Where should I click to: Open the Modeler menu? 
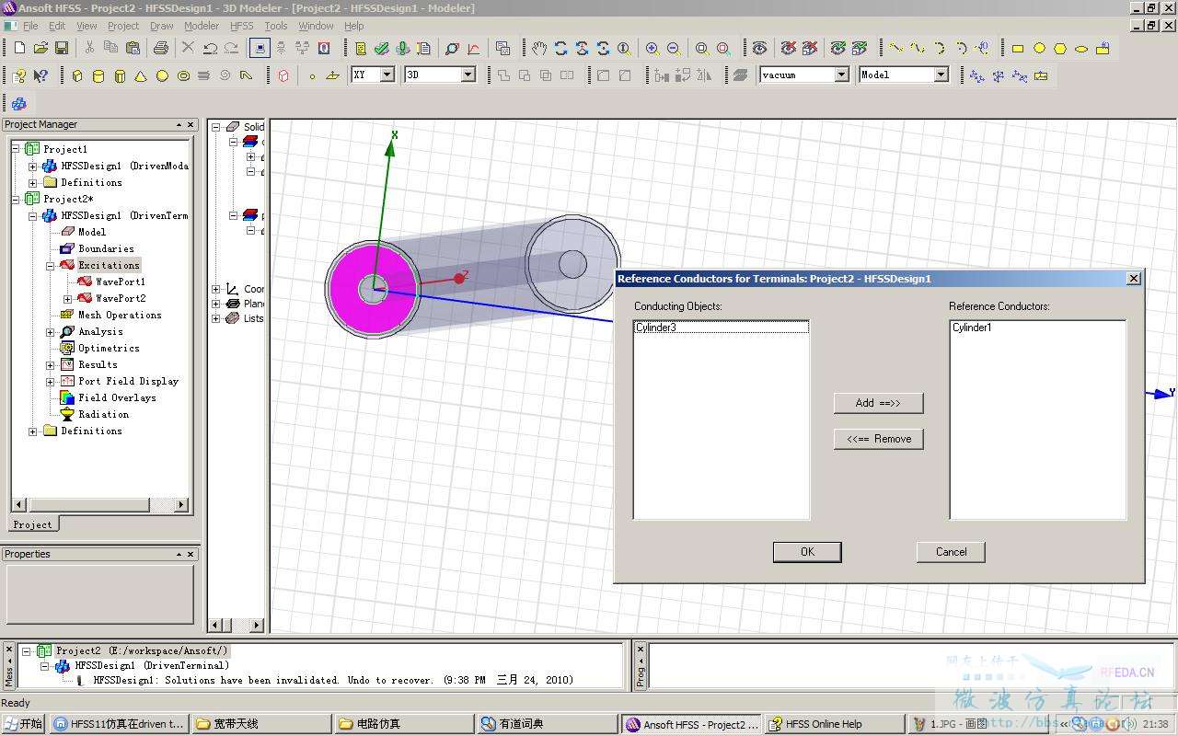(202, 26)
